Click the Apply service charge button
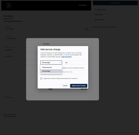This screenshot has width=139, height=135. 79,86
